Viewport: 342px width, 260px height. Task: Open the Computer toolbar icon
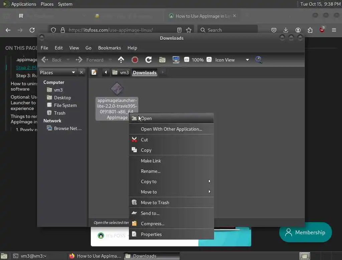click(x=176, y=59)
